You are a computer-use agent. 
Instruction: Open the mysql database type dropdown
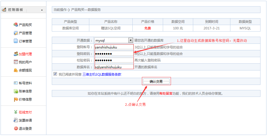pyautogui.click(x=131, y=40)
